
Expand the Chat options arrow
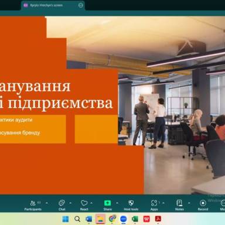(70, 203)
